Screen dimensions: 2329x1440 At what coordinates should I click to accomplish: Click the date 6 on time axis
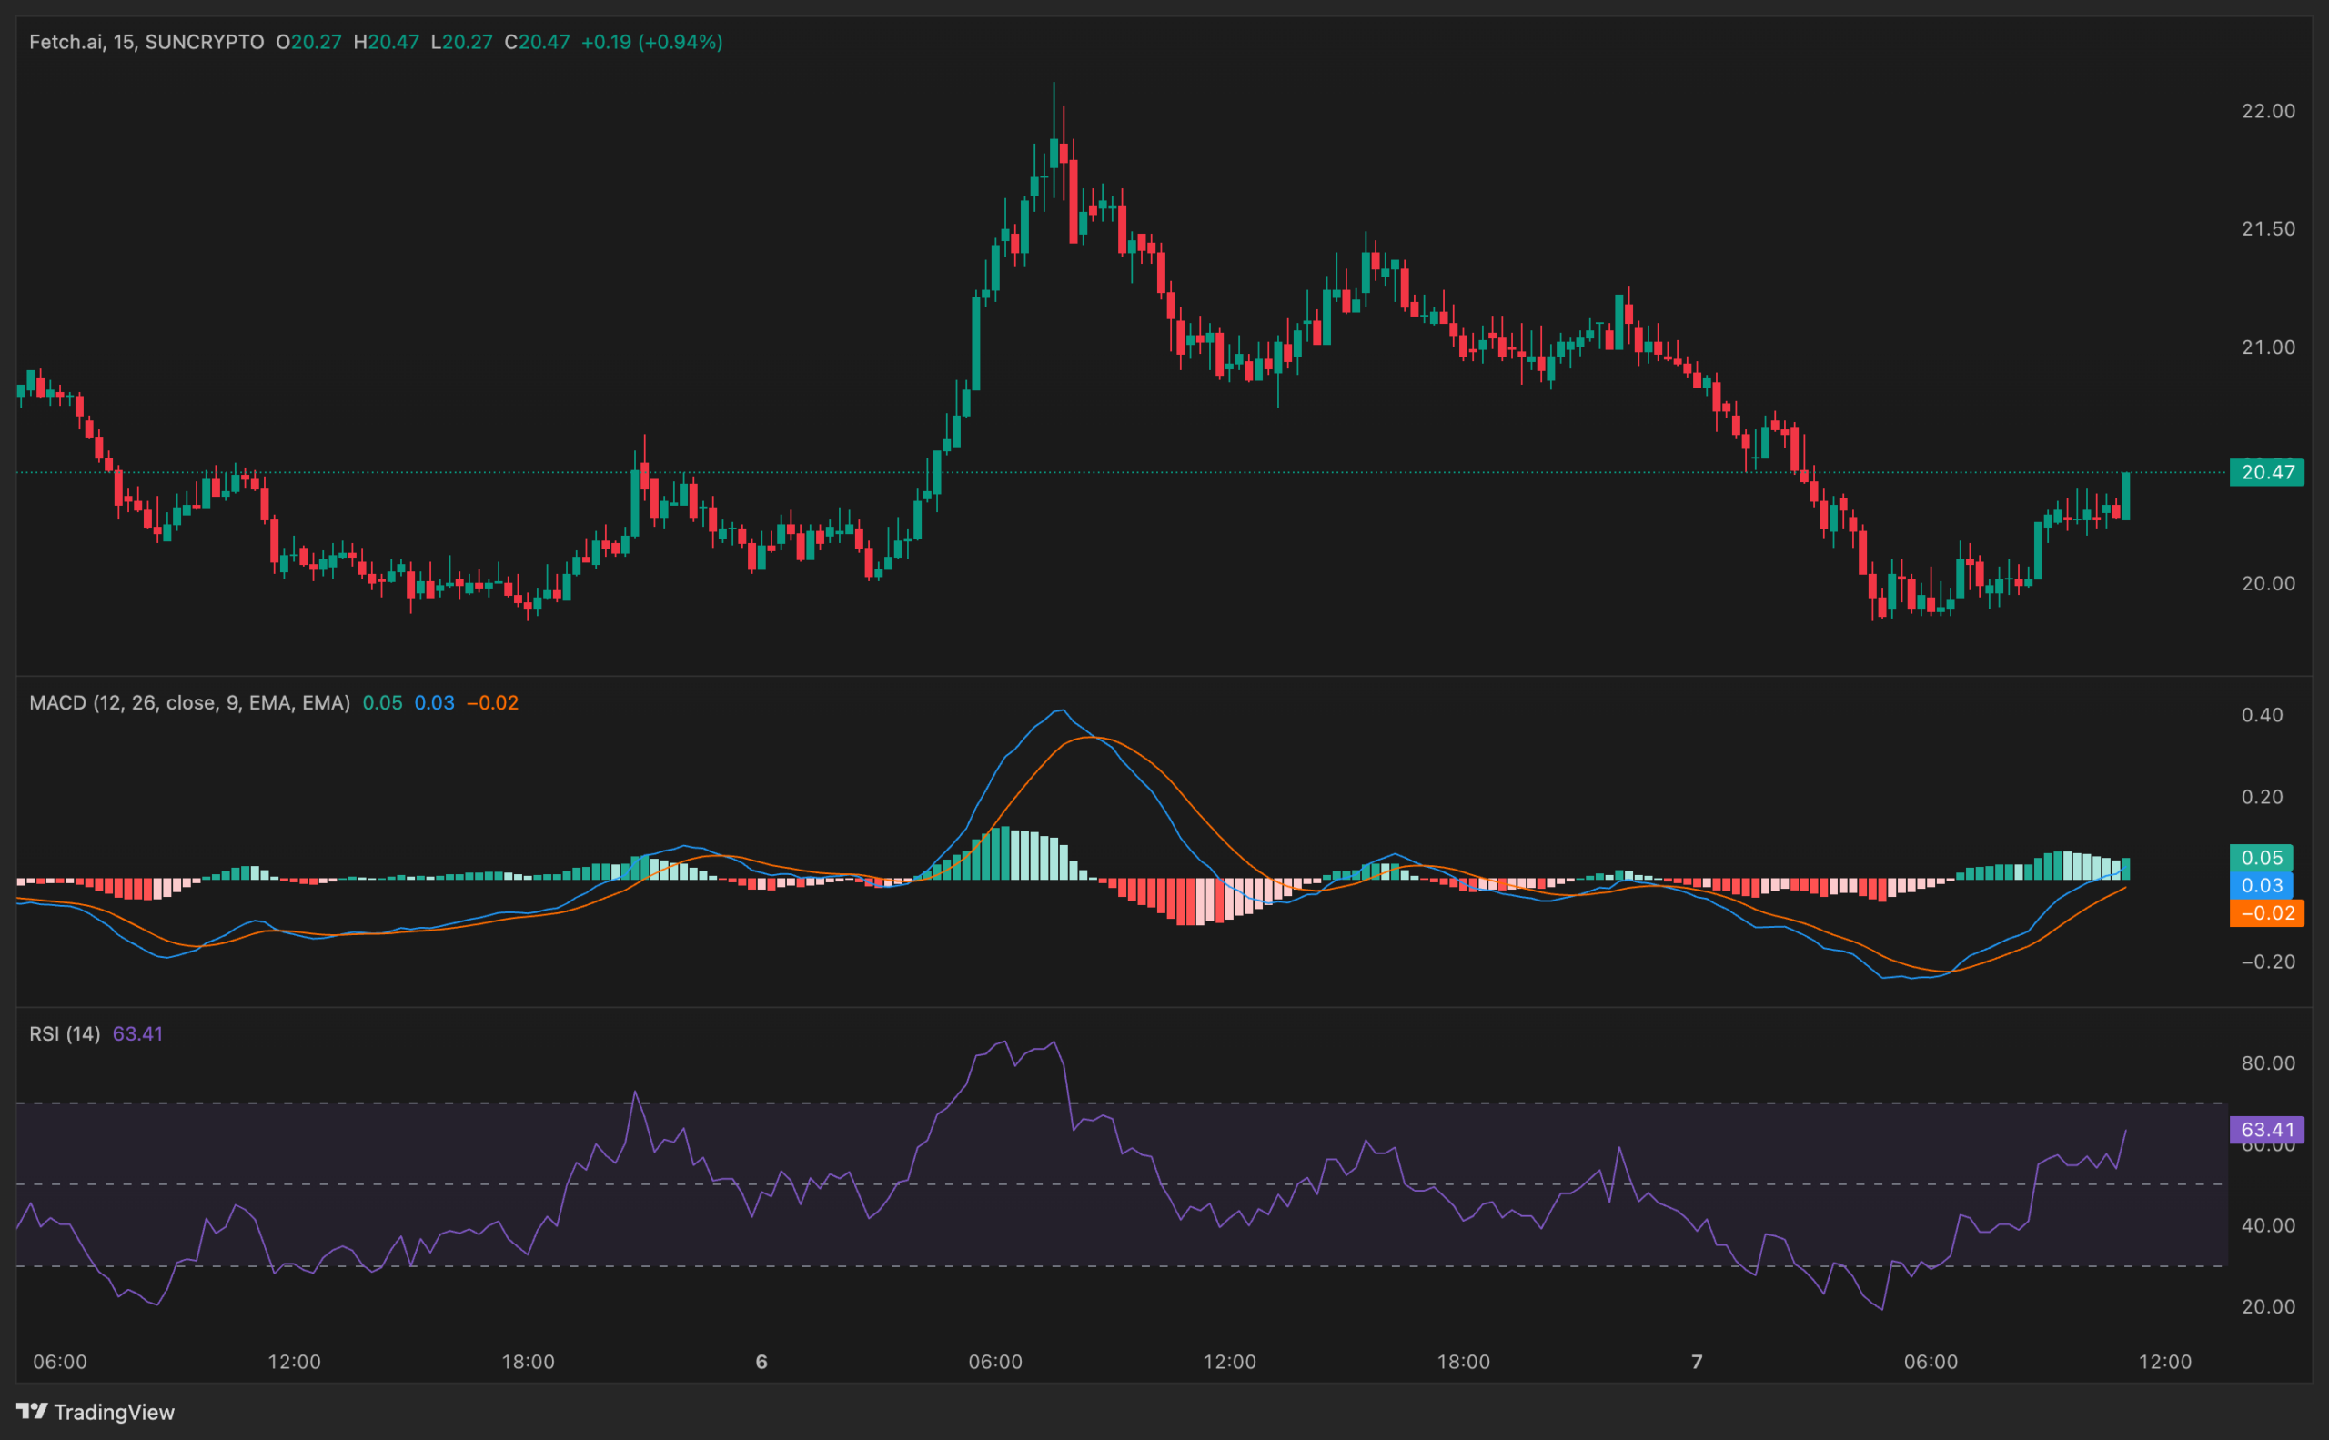(x=761, y=1361)
